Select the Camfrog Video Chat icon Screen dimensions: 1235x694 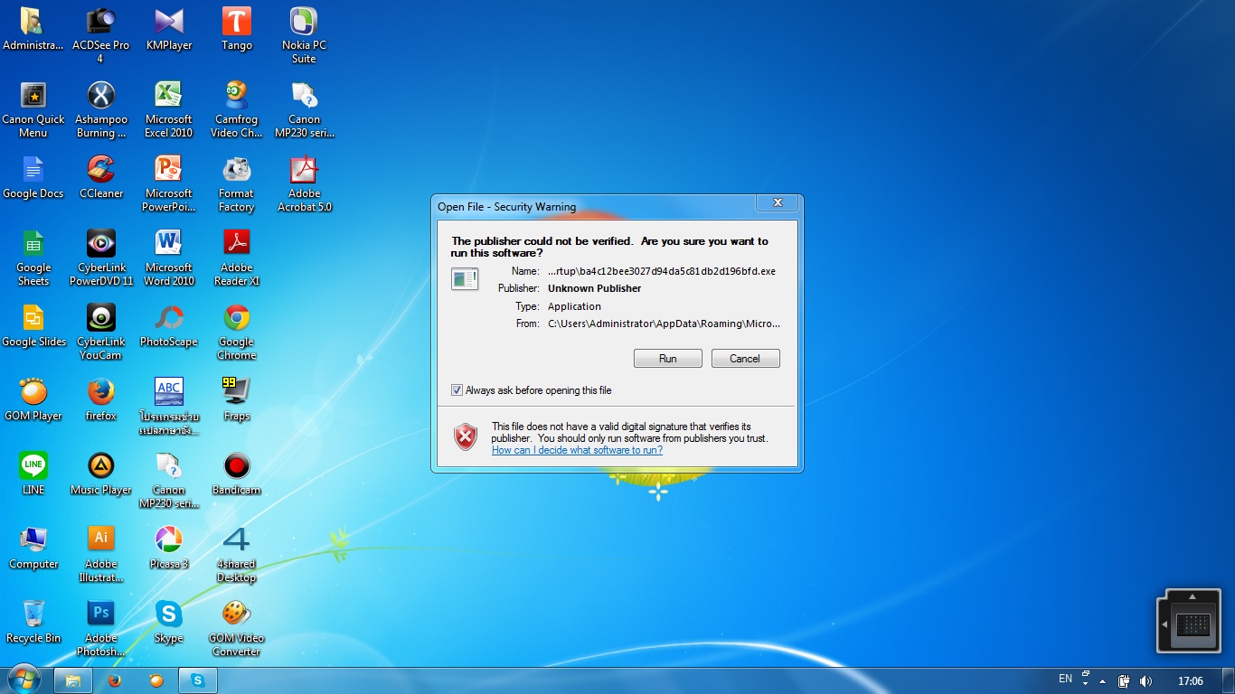pyautogui.click(x=237, y=110)
